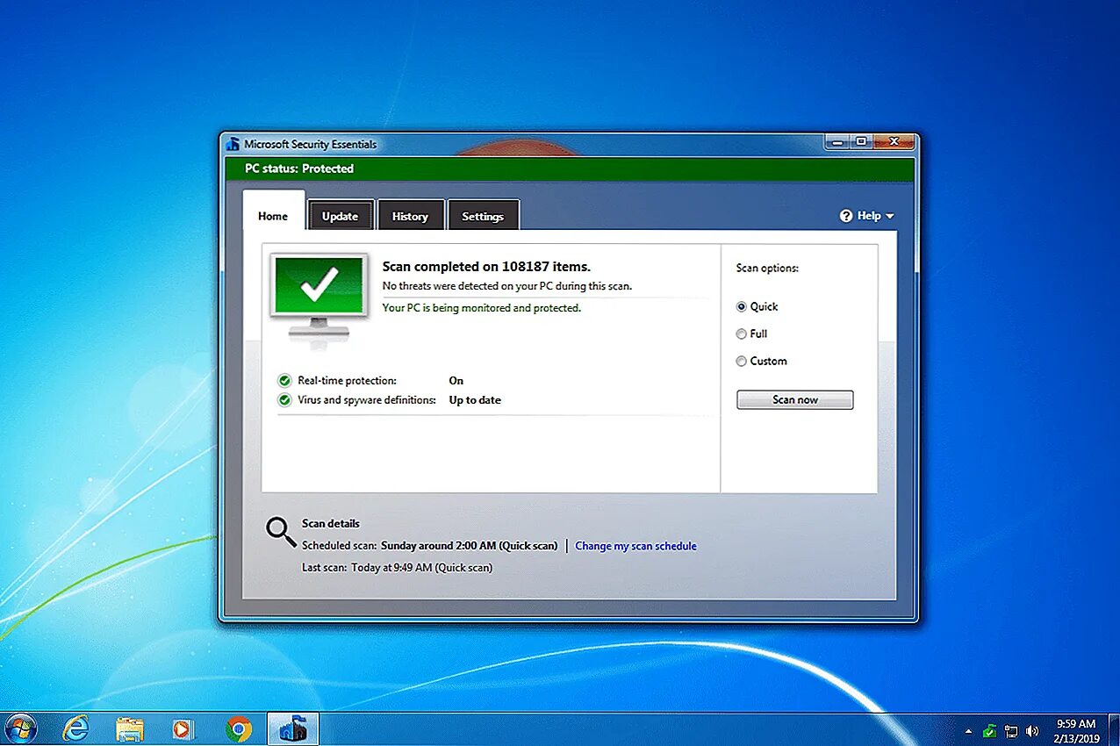Click the Scan details magnifying glass icon
1120x746 pixels.
281,532
